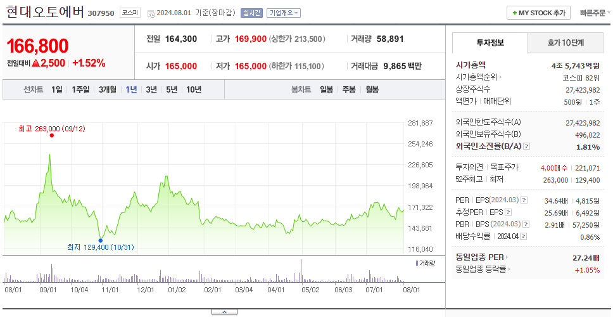Open the 시가총액순위 link arrow

(x=500, y=77)
